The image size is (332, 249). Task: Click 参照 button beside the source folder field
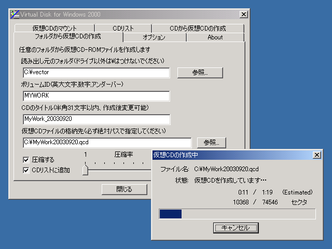pyautogui.click(x=200, y=73)
